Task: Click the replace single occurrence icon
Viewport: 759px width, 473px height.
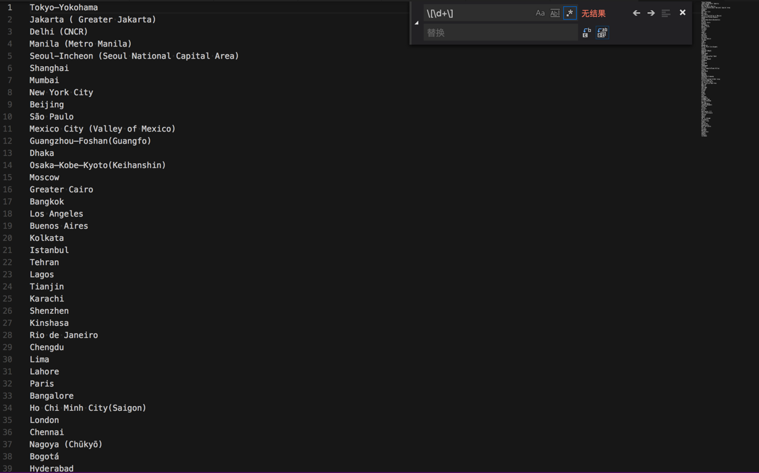Action: pyautogui.click(x=586, y=32)
